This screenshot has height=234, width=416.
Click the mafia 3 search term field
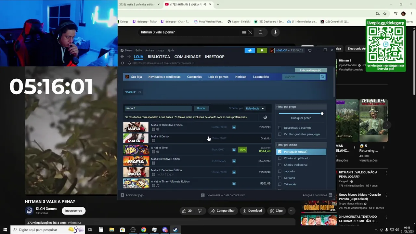click(158, 108)
